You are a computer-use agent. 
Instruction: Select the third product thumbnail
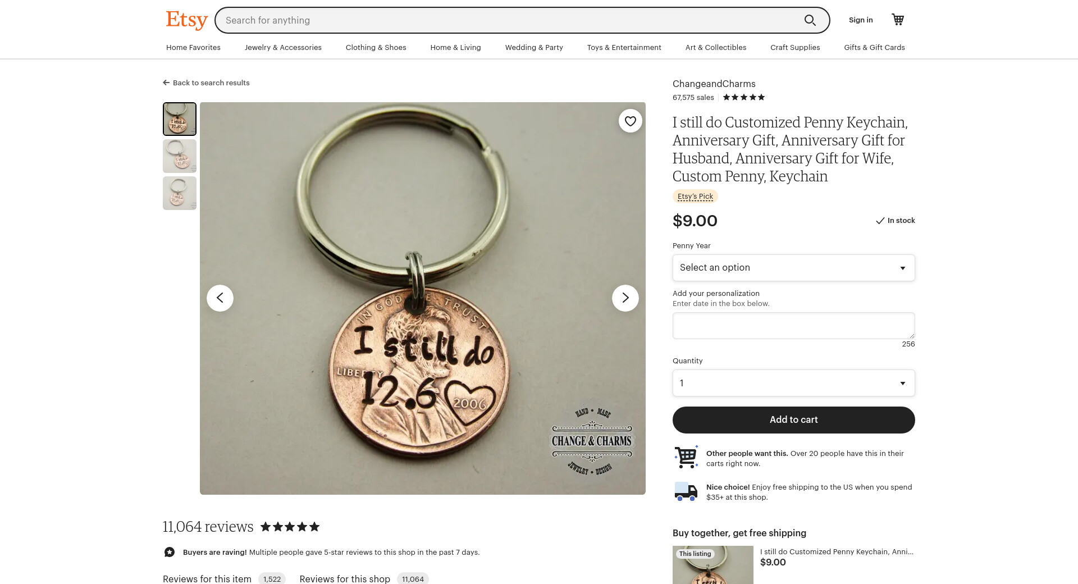tap(180, 193)
